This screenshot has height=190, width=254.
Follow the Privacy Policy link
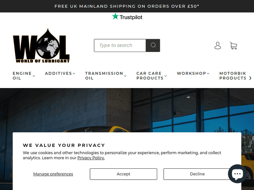pyautogui.click(x=91, y=158)
